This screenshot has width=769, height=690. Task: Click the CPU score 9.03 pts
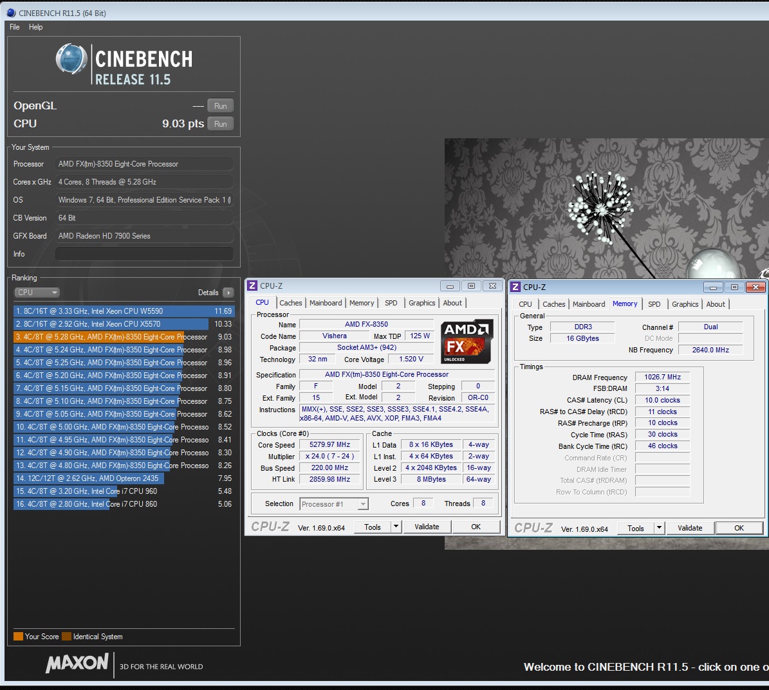[183, 124]
